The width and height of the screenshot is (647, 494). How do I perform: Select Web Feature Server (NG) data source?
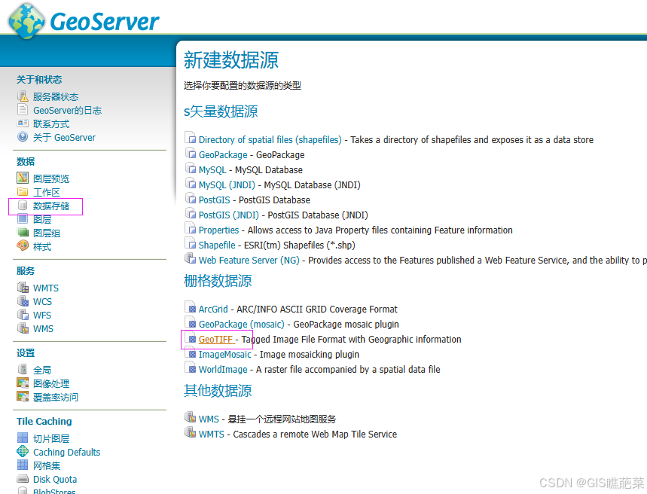tap(249, 261)
